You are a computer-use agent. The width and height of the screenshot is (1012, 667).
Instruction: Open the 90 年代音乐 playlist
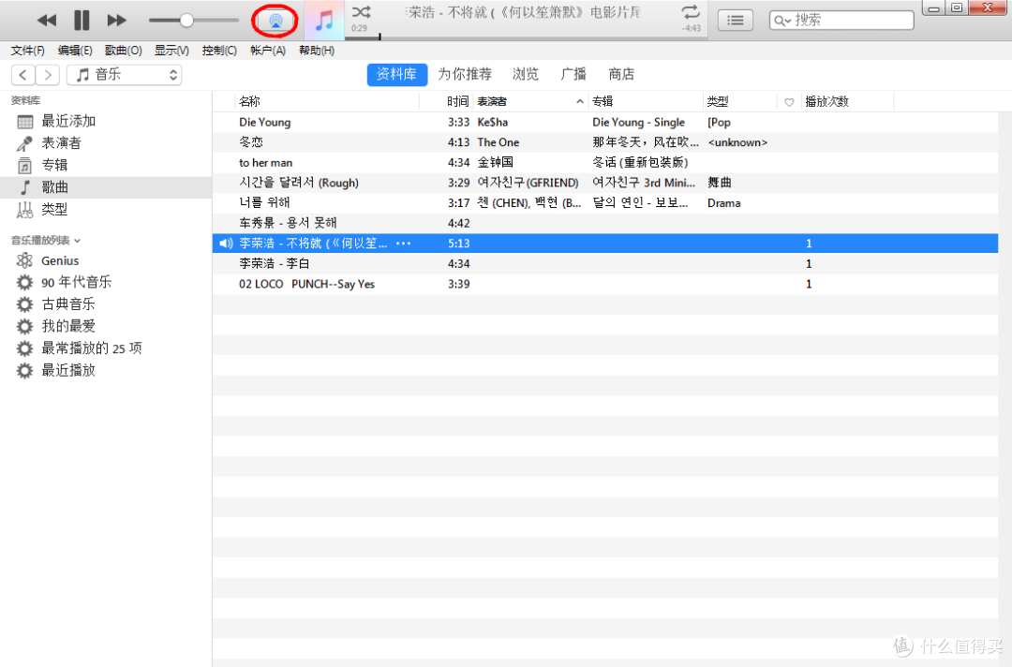click(x=106, y=283)
